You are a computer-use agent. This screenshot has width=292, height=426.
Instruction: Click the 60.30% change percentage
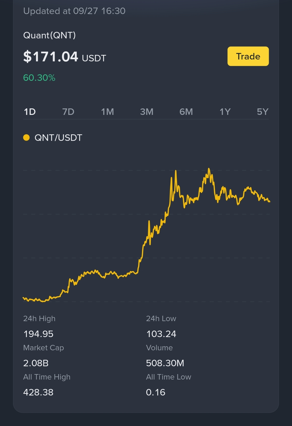(39, 78)
